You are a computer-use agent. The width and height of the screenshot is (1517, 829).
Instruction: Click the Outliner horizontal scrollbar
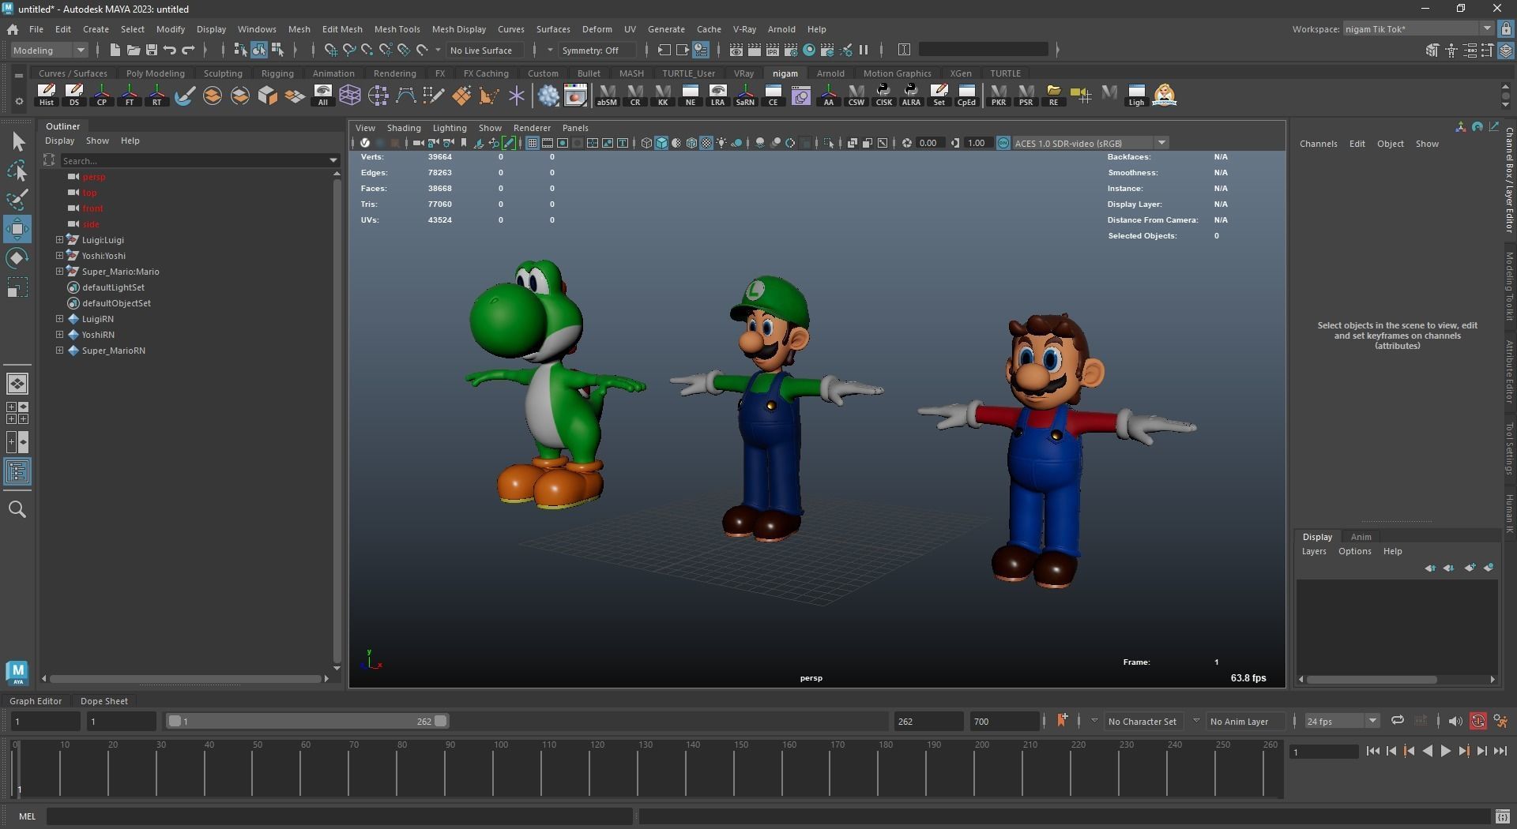(186, 678)
